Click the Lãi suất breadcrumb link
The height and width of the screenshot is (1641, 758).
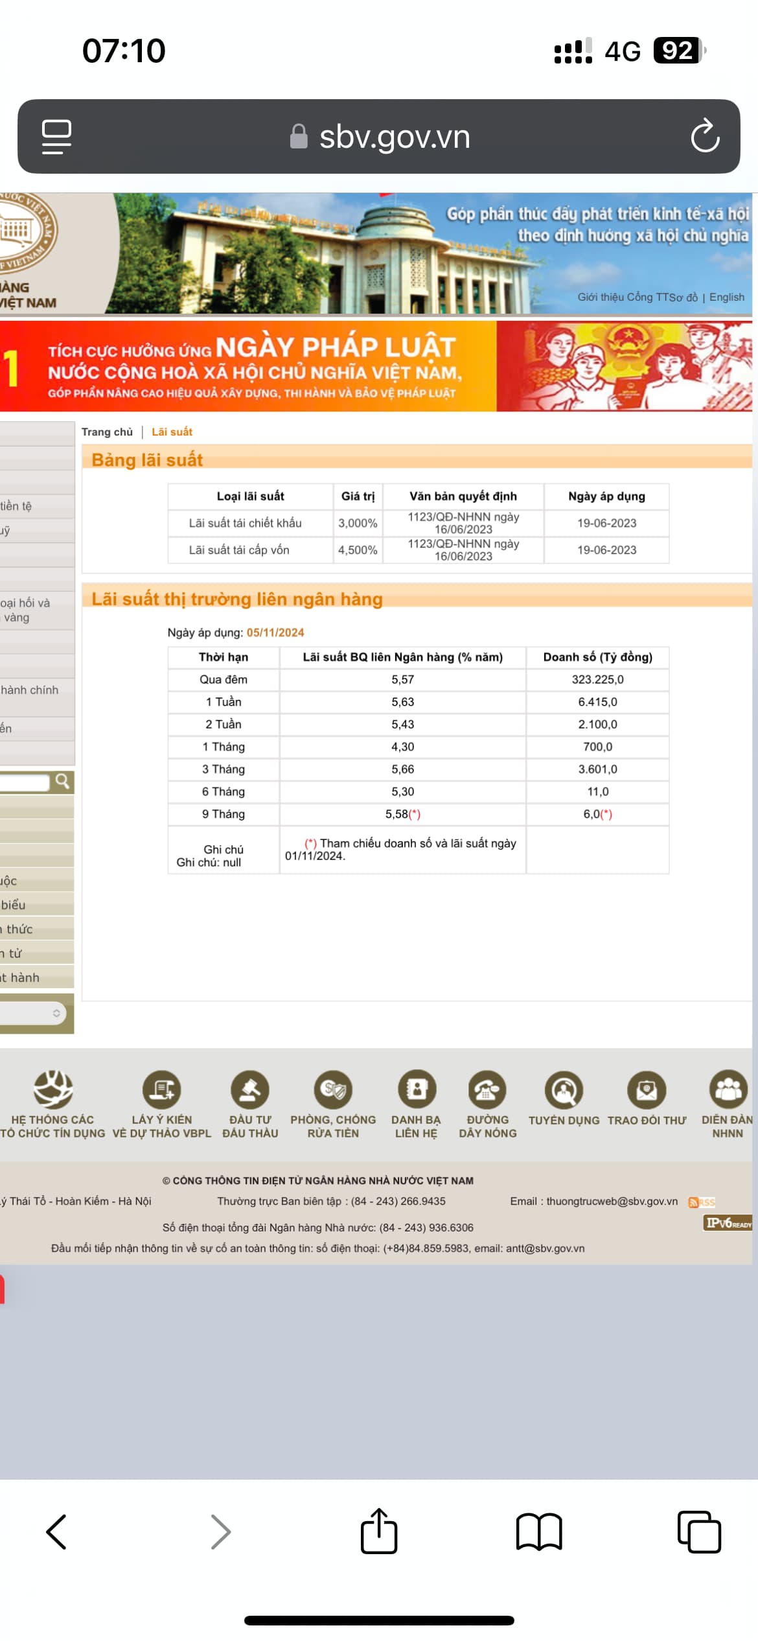click(x=172, y=432)
